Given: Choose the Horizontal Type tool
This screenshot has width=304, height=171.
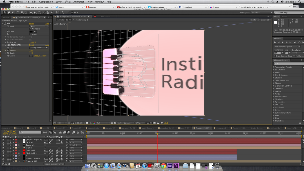Looking at the screenshot, I should [39, 12].
